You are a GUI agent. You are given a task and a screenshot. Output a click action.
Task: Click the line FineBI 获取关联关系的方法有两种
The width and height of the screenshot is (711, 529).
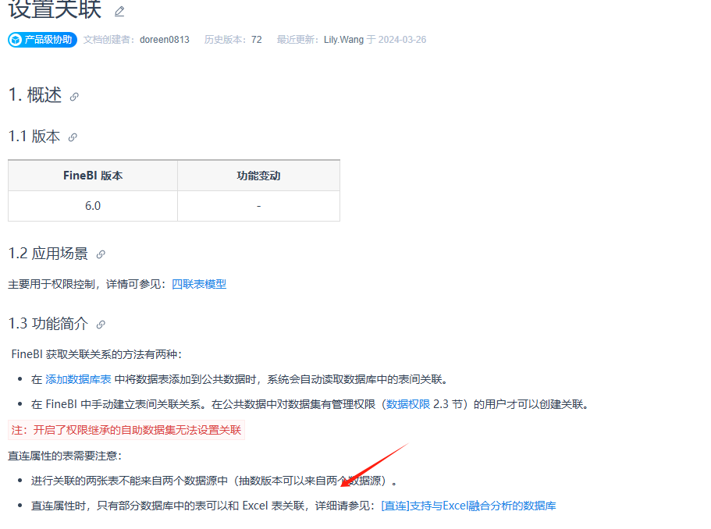pyautogui.click(x=97, y=354)
